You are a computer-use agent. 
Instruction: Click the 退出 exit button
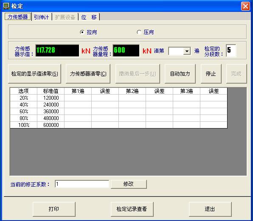[210, 209]
